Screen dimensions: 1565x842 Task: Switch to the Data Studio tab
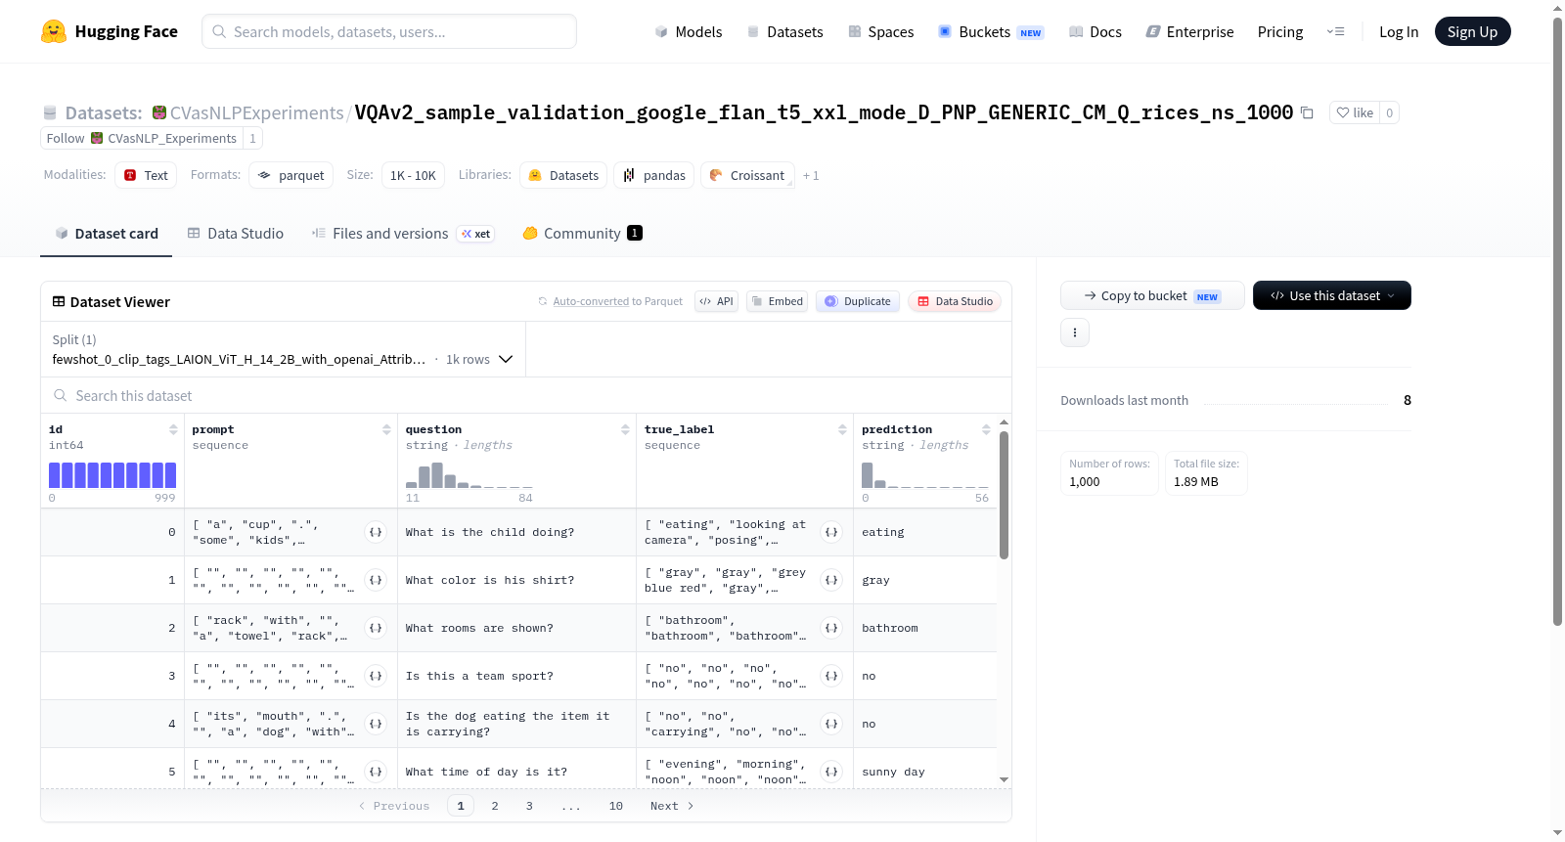236,234
